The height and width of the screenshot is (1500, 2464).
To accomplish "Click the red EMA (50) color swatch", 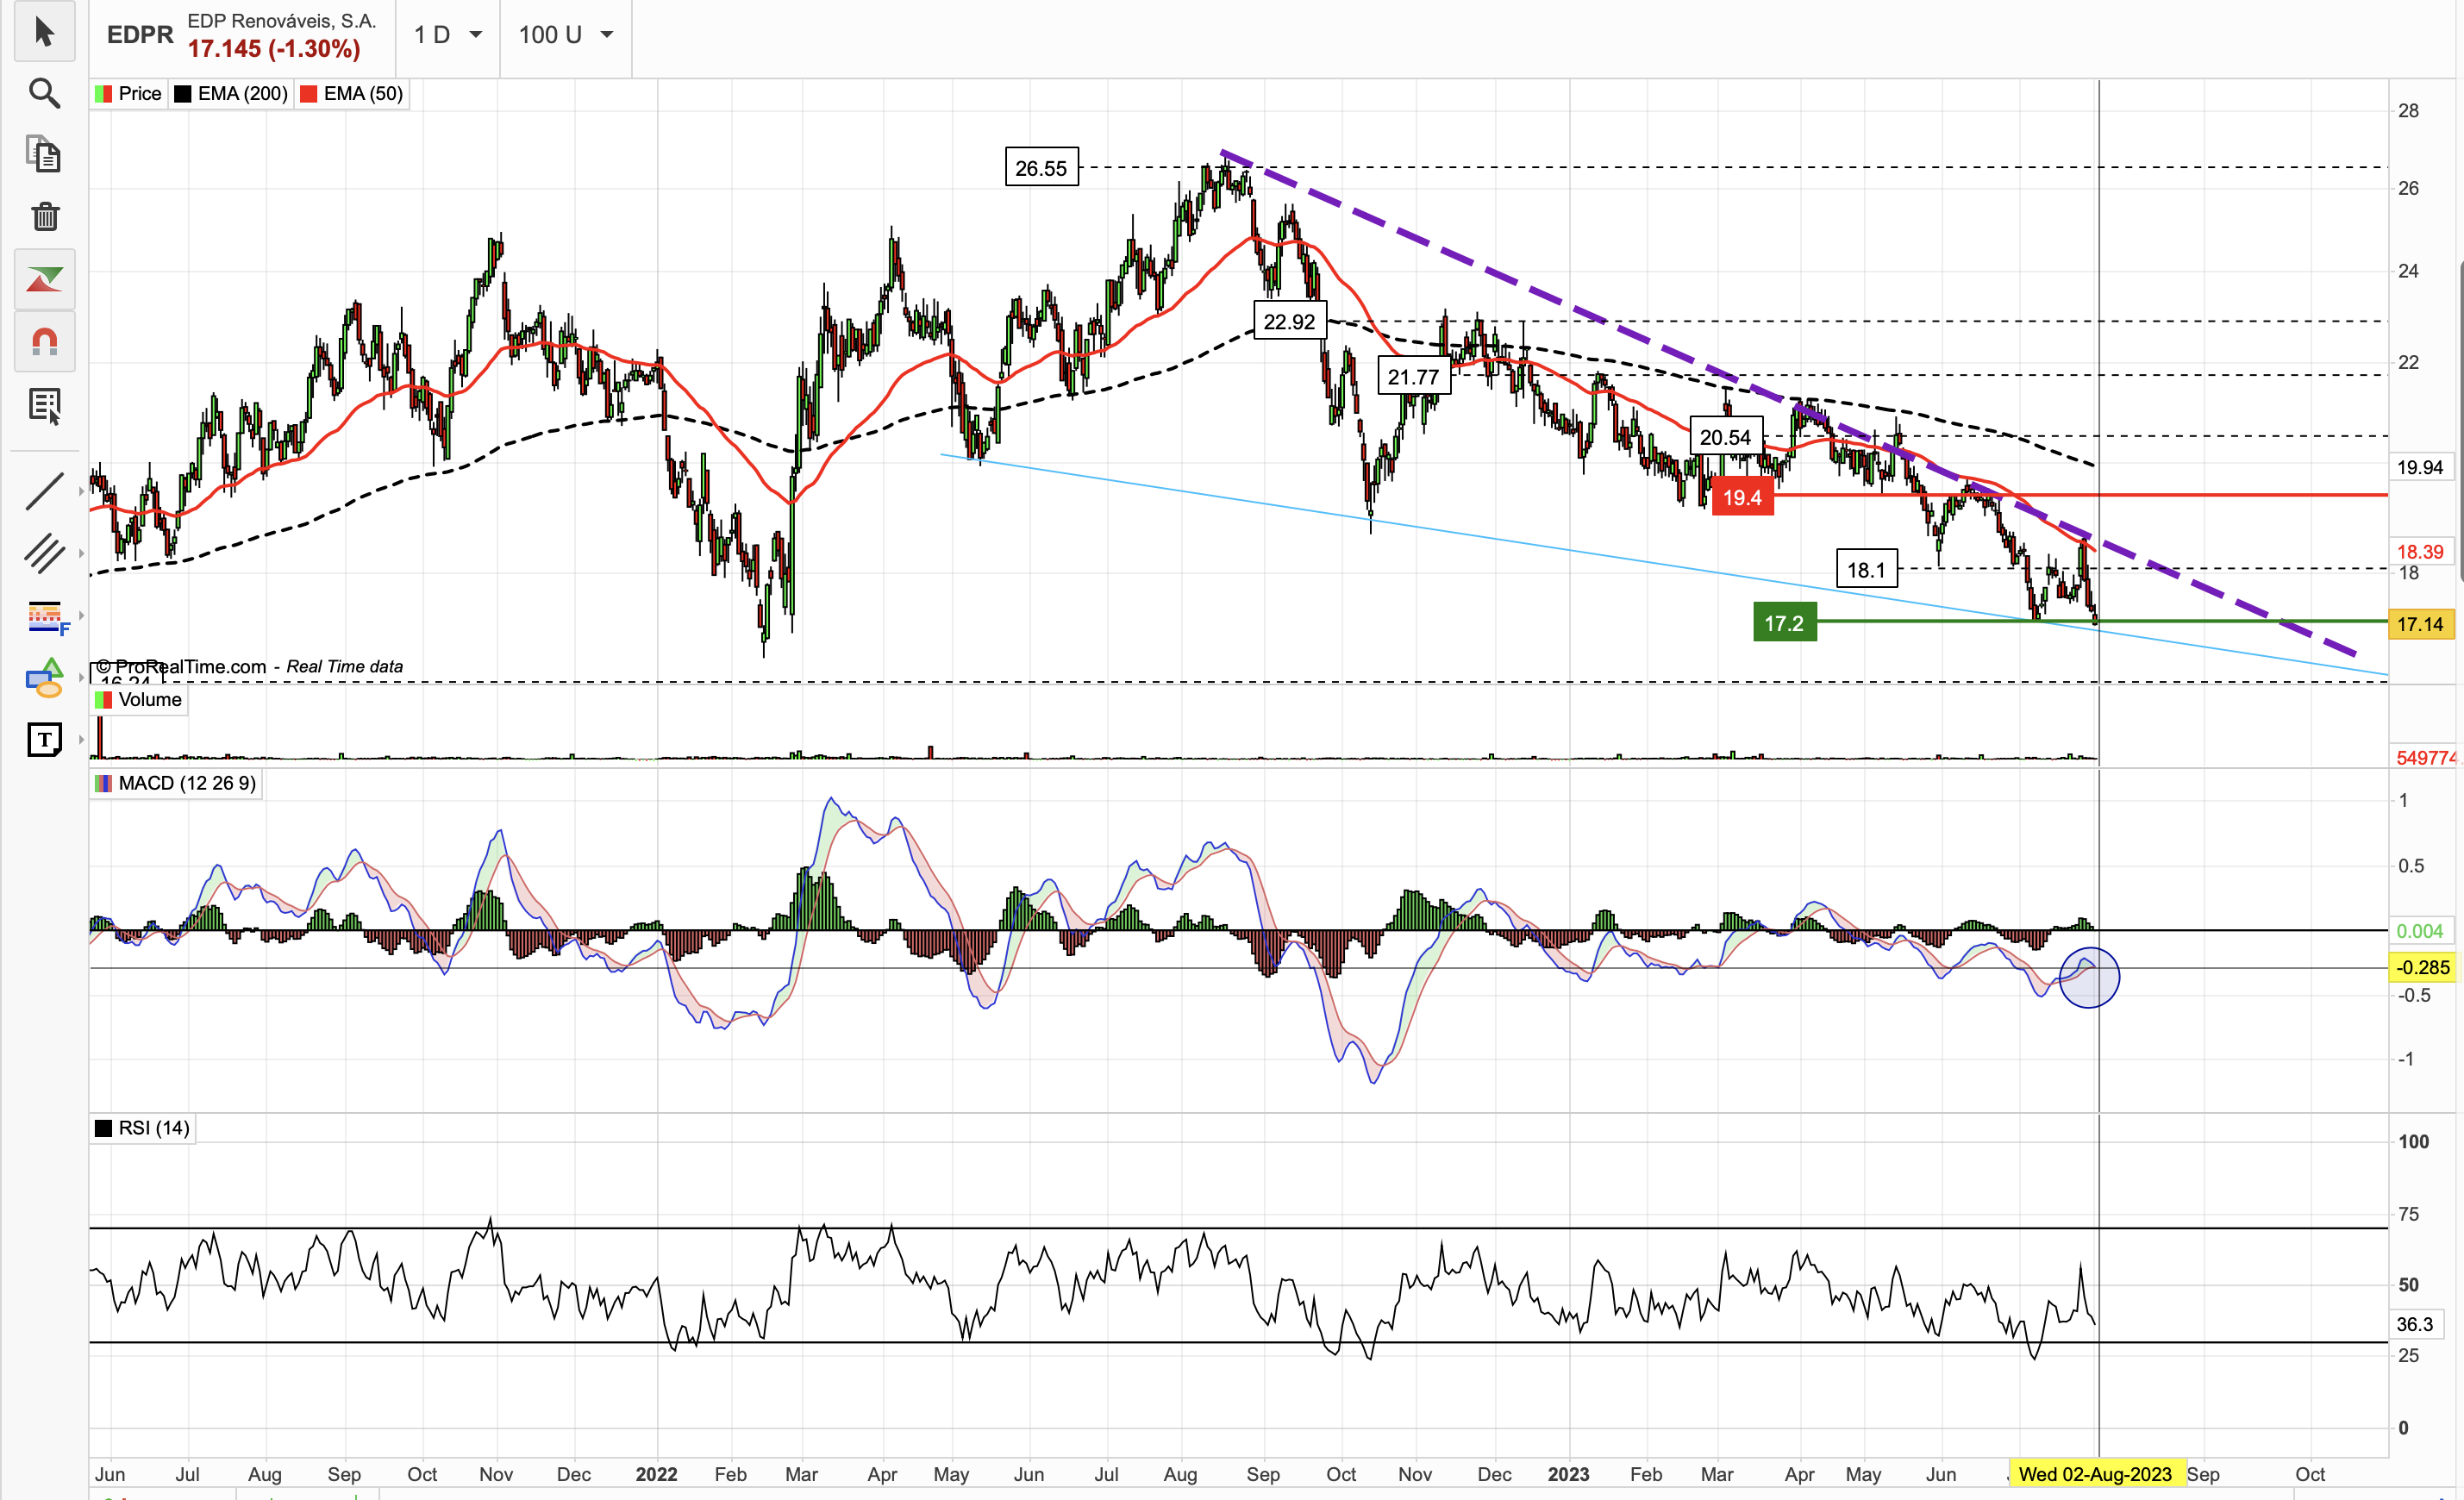I will pyautogui.click(x=309, y=94).
